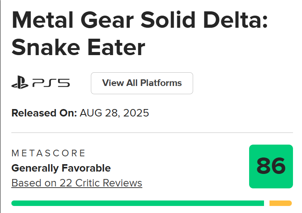This screenshot has width=302, height=213.
Task: Click the PS5 wordmark logo
Action: pos(51,83)
